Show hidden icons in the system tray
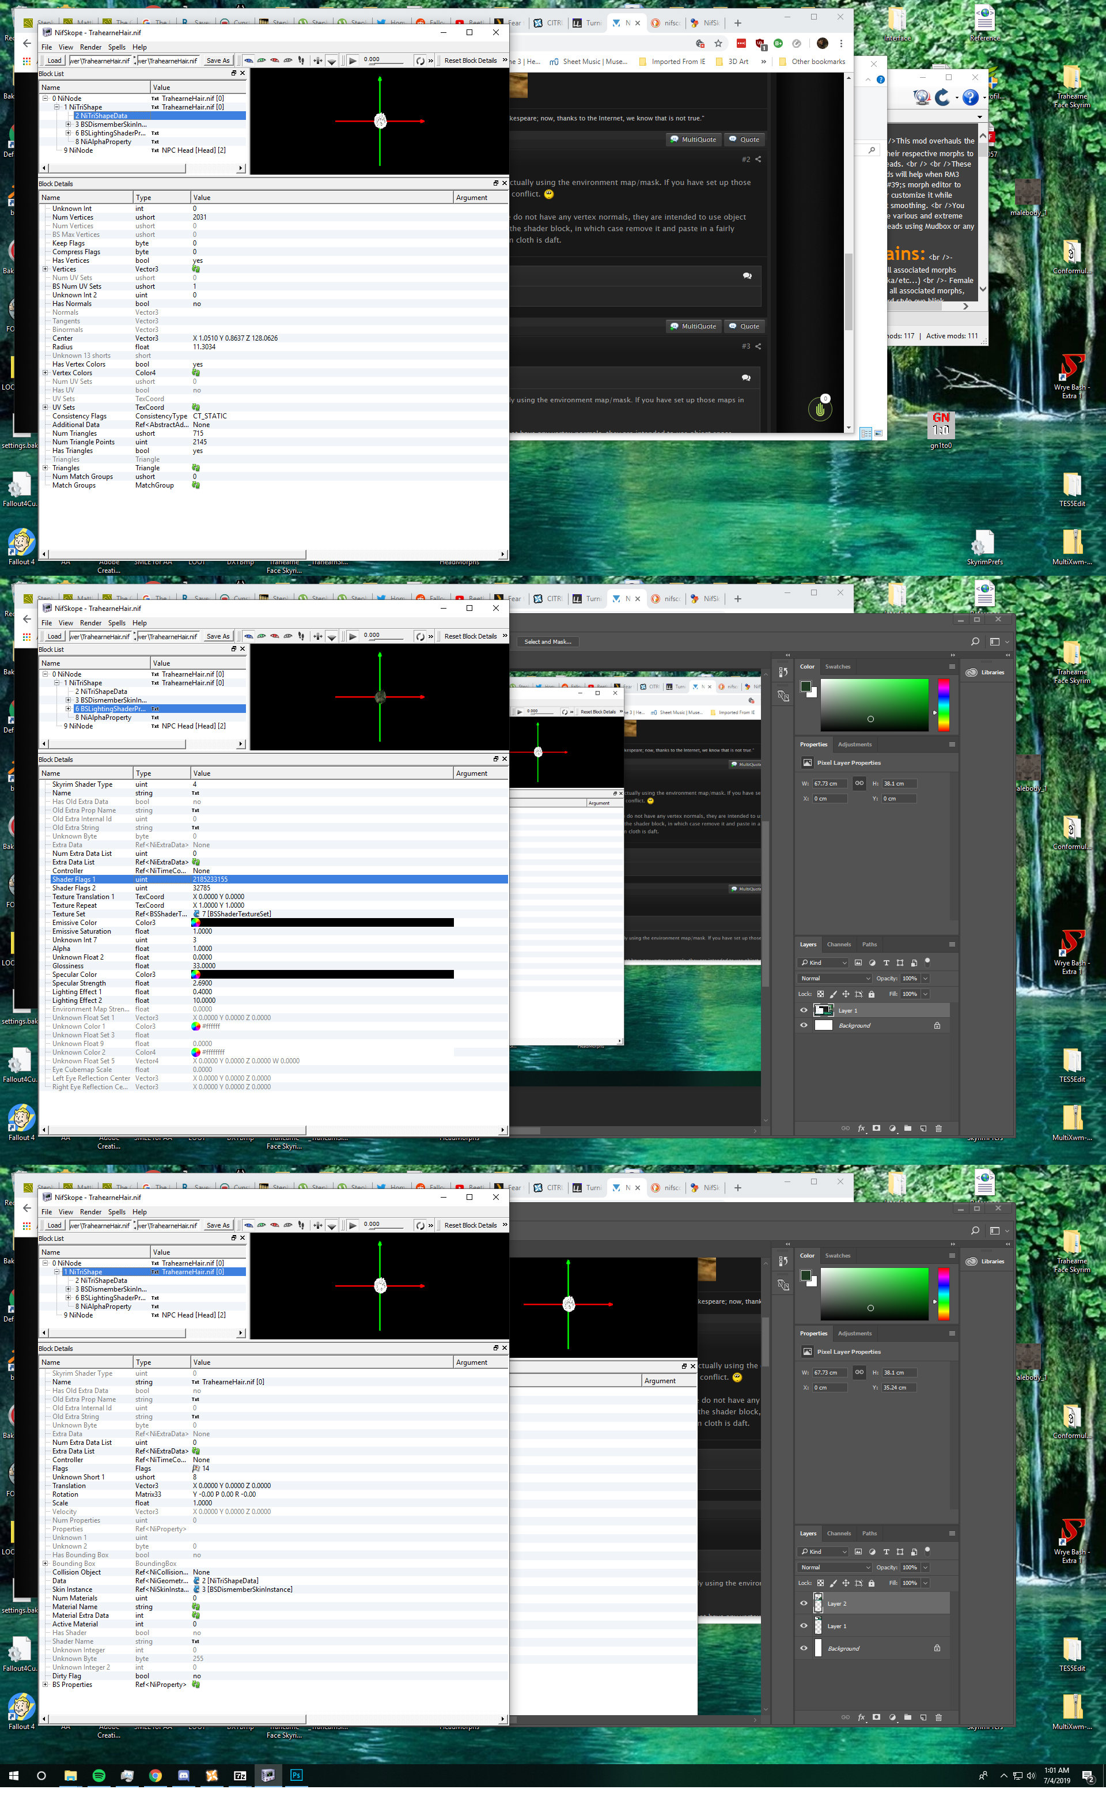Viewport: 1106px width, 1797px height. pyautogui.click(x=1003, y=1776)
